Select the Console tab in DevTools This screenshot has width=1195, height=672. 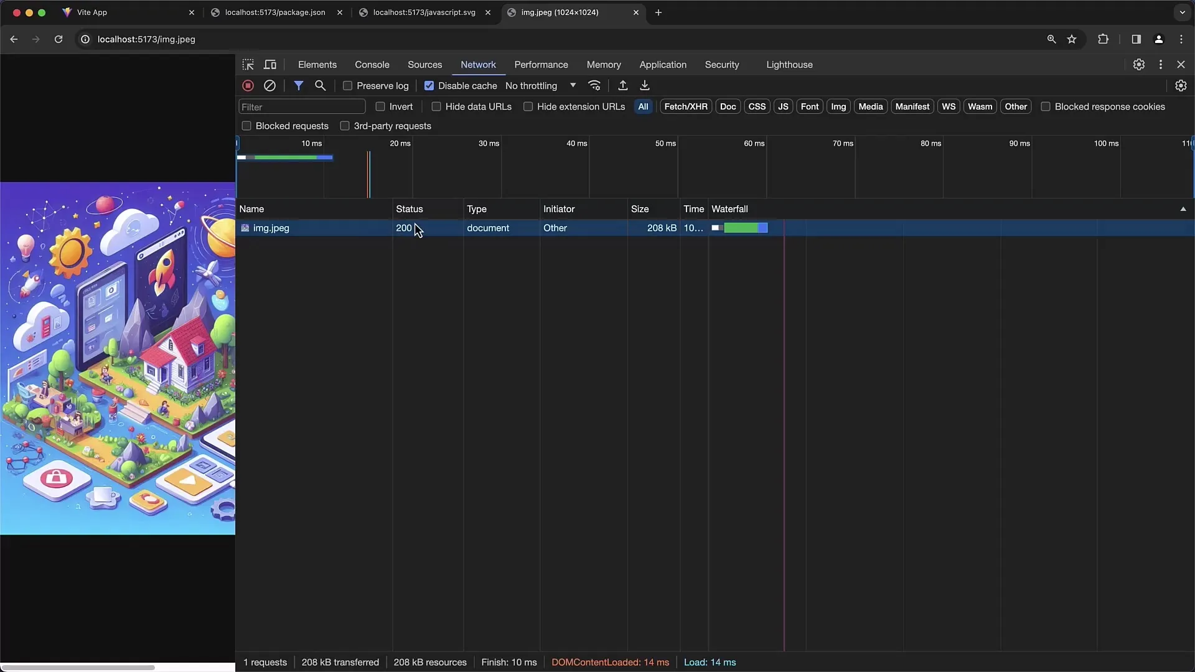372,64
